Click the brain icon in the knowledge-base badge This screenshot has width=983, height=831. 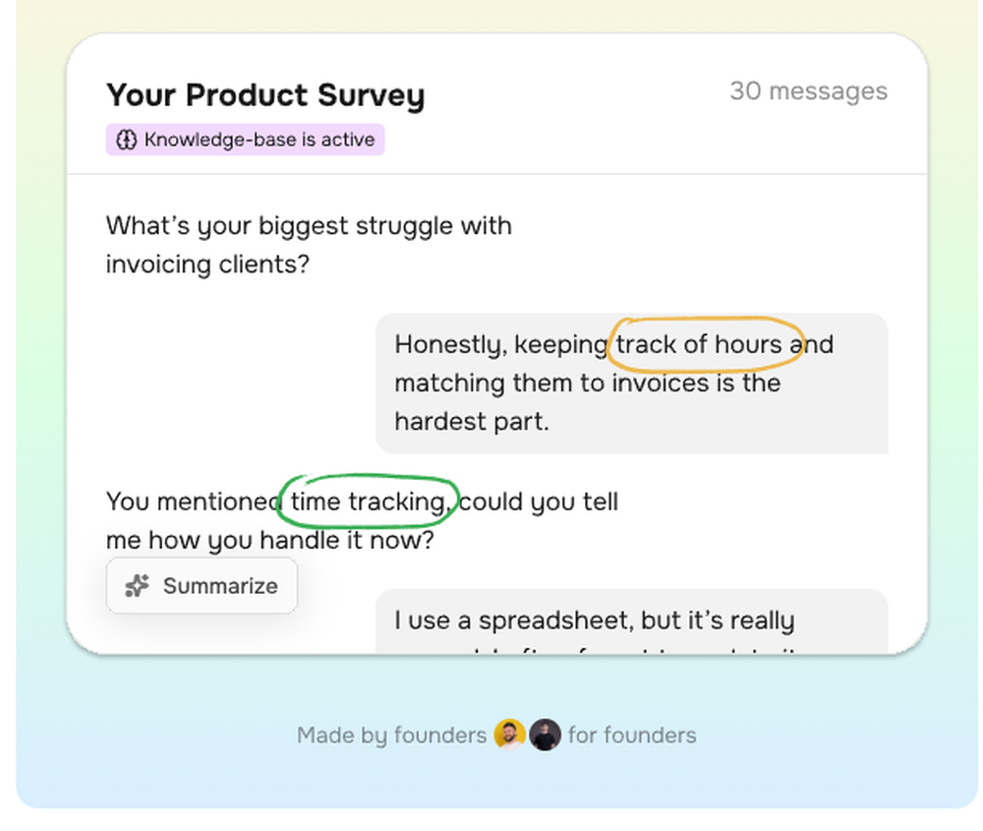[126, 140]
